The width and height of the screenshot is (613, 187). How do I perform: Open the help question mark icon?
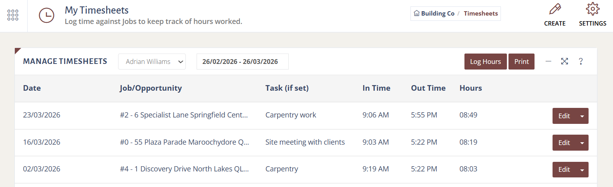[x=581, y=62]
